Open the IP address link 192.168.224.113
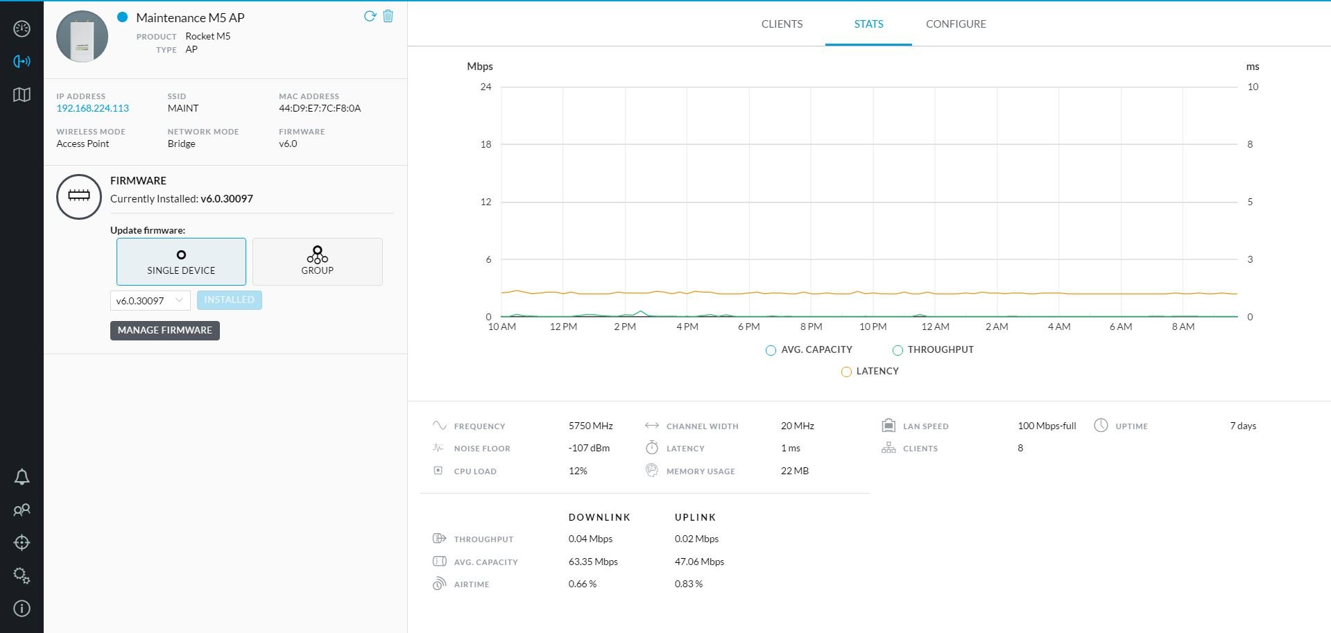Image resolution: width=1331 pixels, height=633 pixels. point(93,108)
